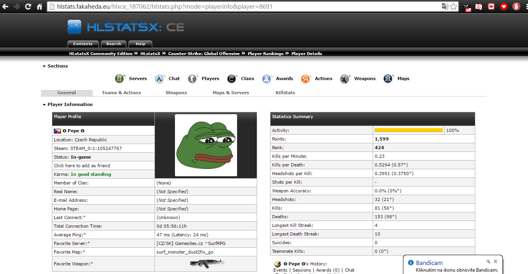Viewport: 528px width, 274px height.
Task: Open the Players section icon
Action: 193,79
